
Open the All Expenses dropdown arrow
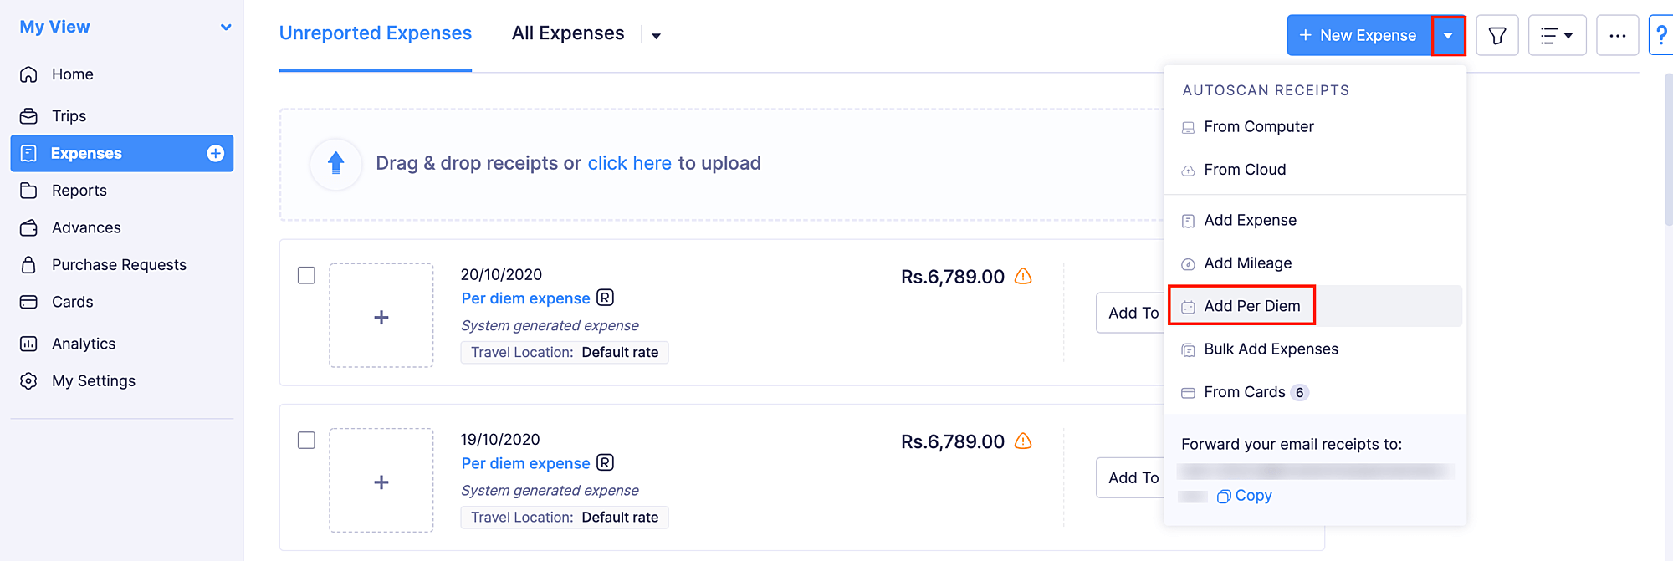click(657, 36)
